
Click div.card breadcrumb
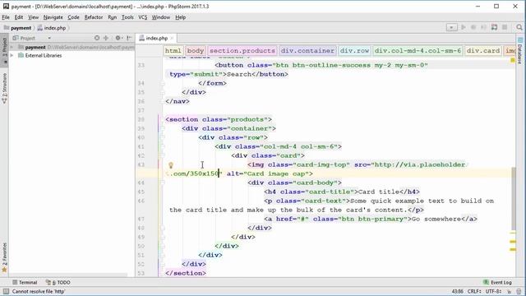(483, 51)
